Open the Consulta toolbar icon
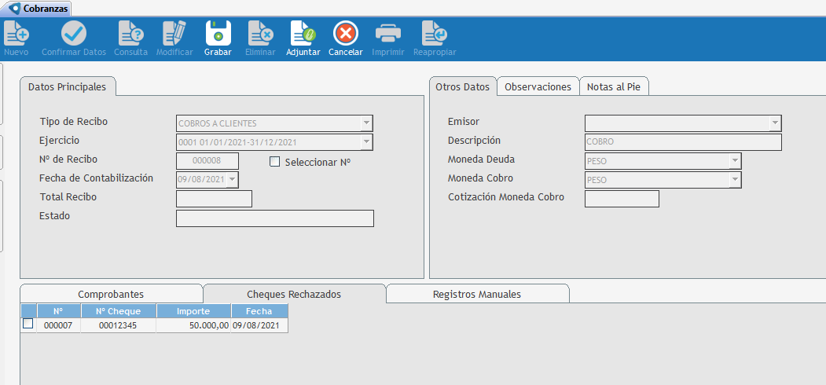826x385 pixels. [130, 34]
